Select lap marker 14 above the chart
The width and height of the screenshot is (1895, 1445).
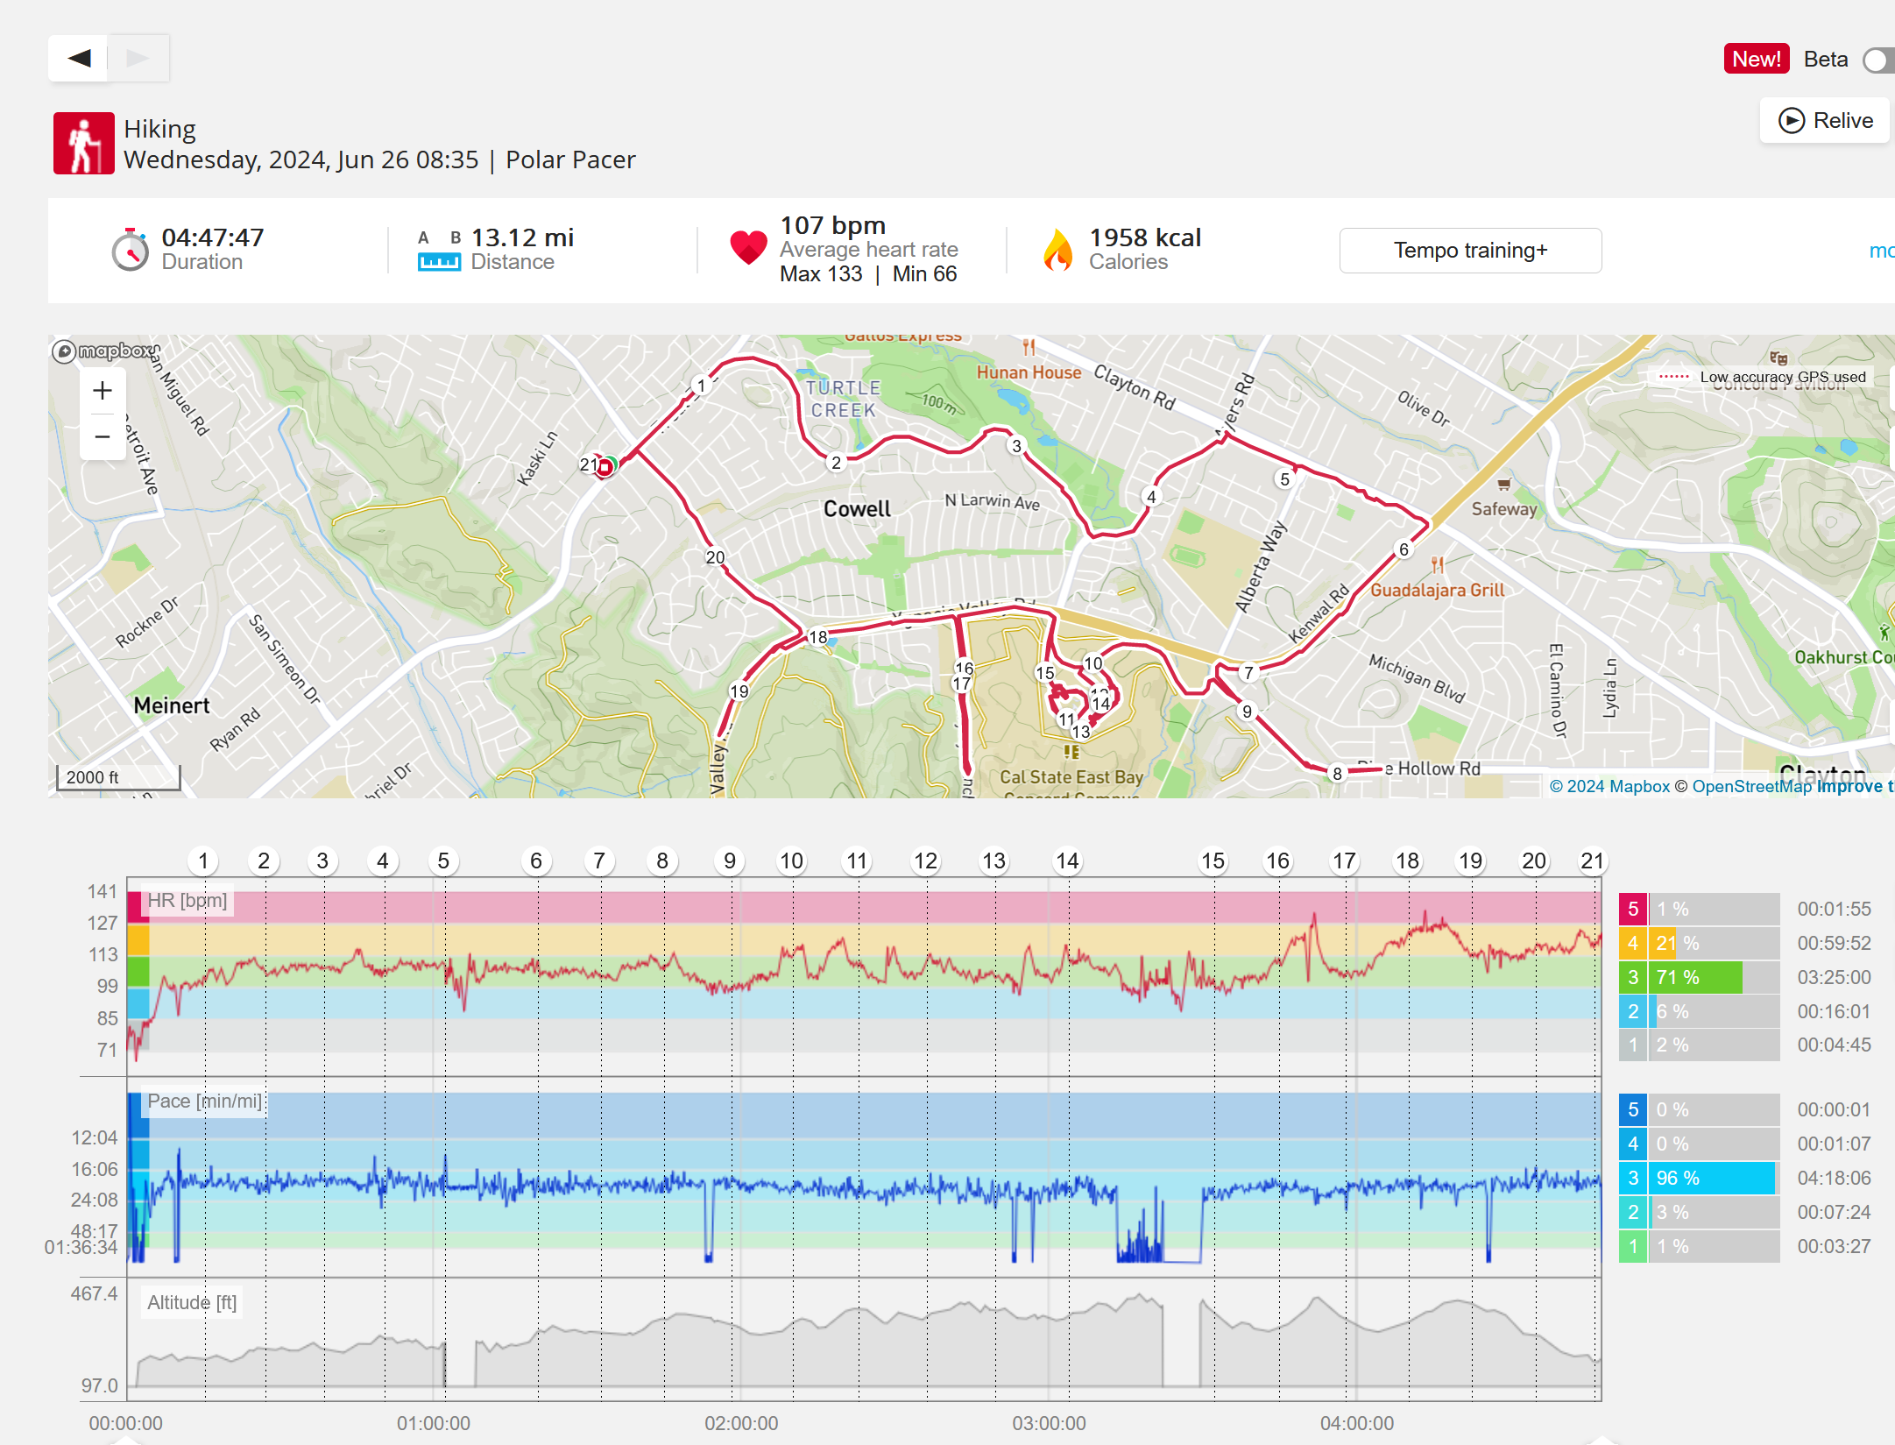1067,861
